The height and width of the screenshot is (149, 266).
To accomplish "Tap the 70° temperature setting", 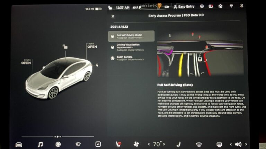I will point(157,144).
